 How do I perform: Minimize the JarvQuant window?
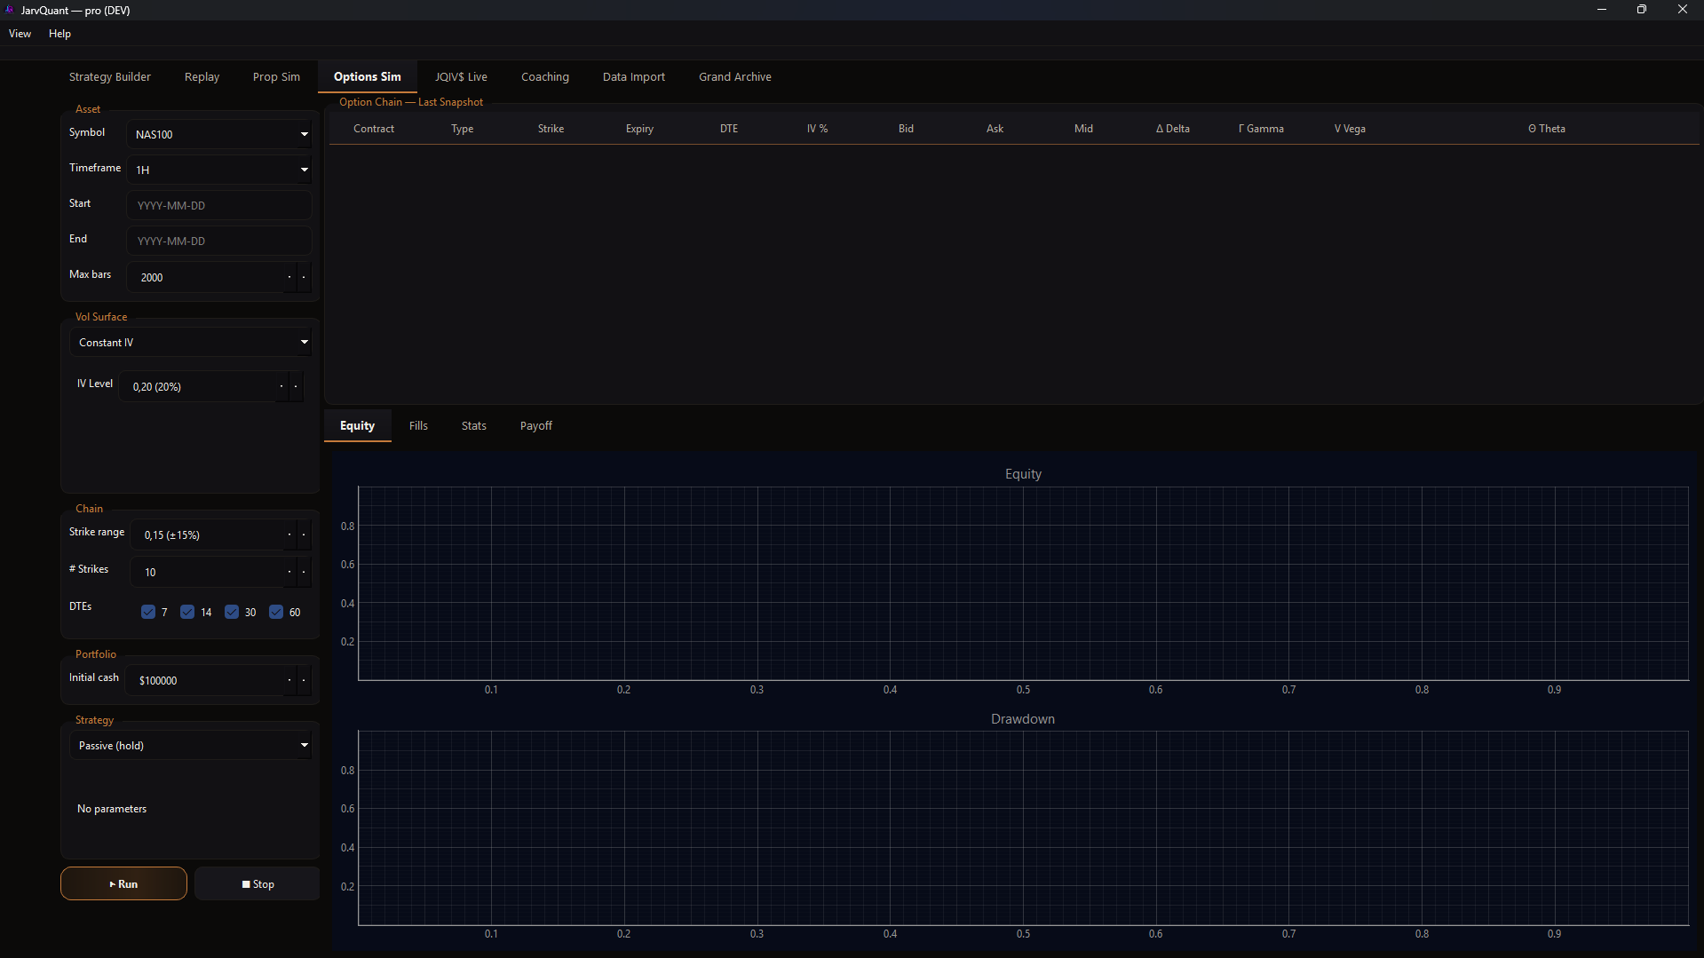pos(1602,10)
